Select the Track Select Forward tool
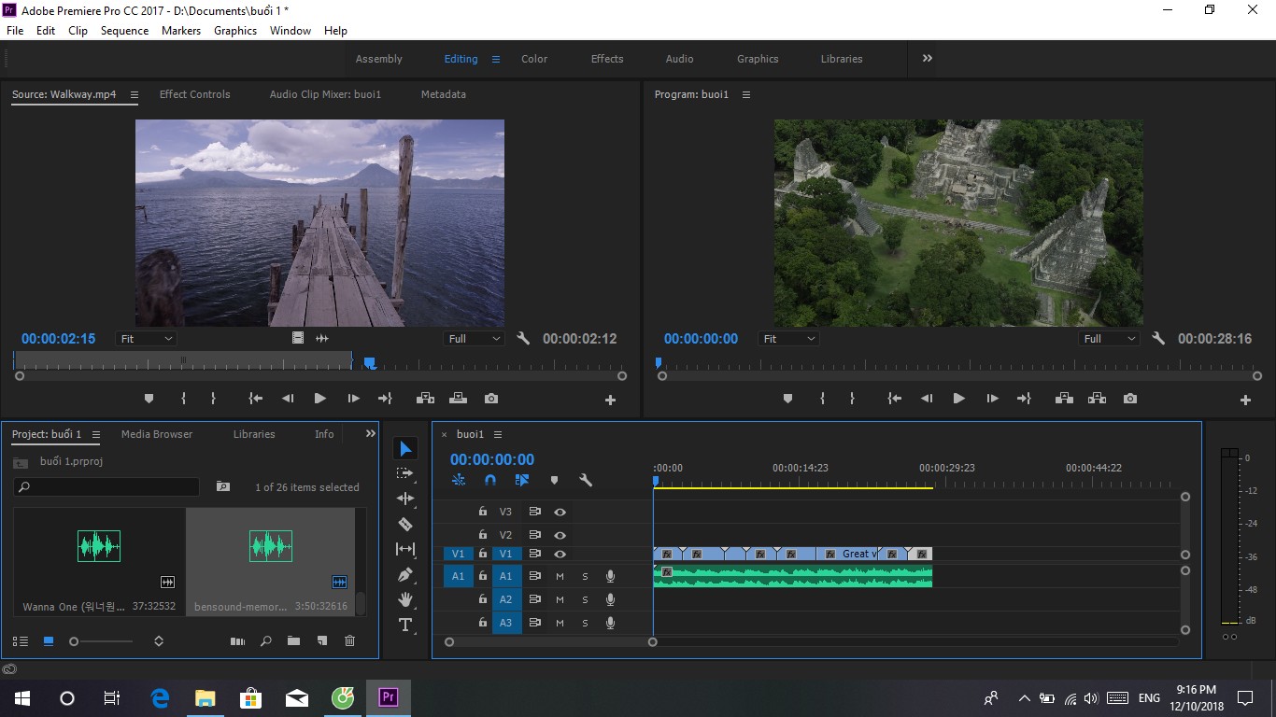The width and height of the screenshot is (1276, 717). click(404, 473)
